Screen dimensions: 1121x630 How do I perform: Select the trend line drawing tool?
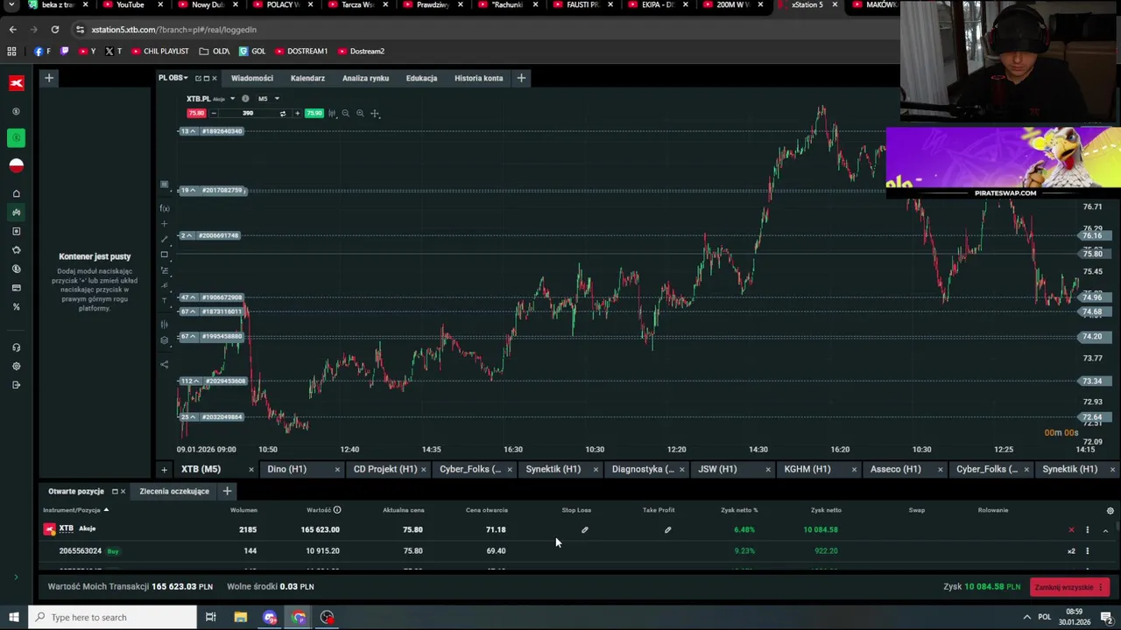click(x=164, y=239)
